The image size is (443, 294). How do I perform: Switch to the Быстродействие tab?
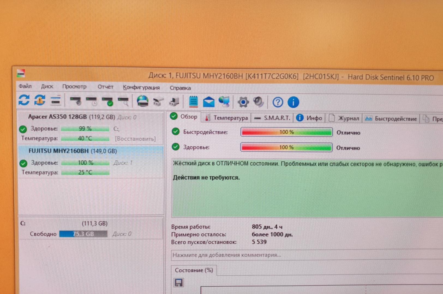pos(391,118)
